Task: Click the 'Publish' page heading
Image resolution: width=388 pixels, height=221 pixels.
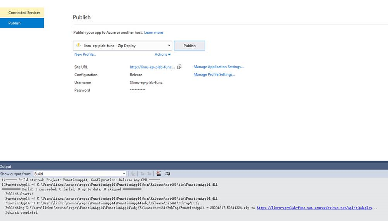Action: [82, 17]
